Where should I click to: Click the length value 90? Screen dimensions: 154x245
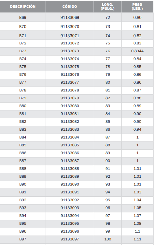pos(107,161)
